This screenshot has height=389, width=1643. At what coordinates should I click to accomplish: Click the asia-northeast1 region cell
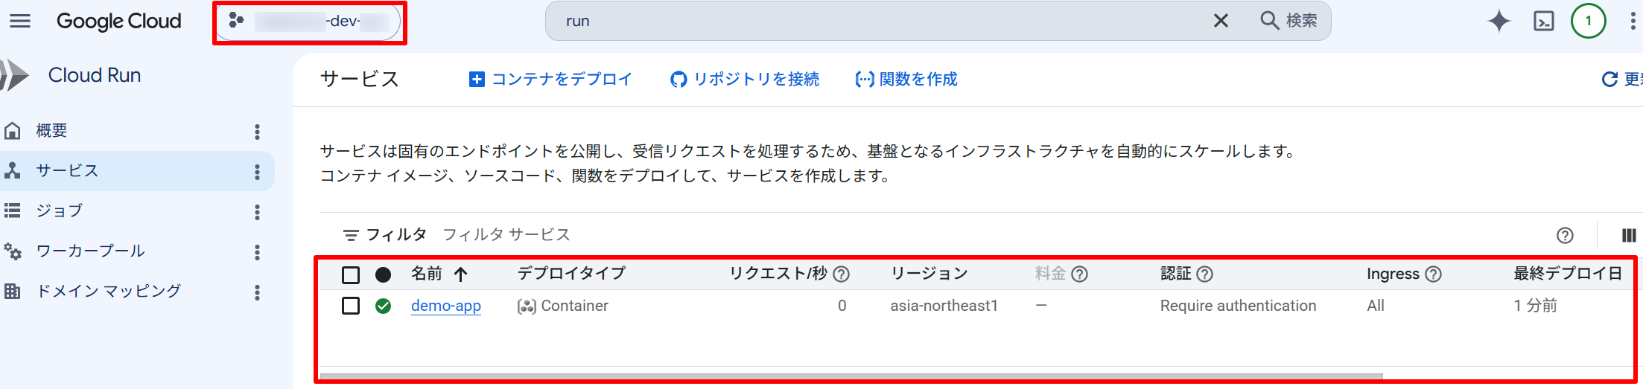(x=944, y=306)
